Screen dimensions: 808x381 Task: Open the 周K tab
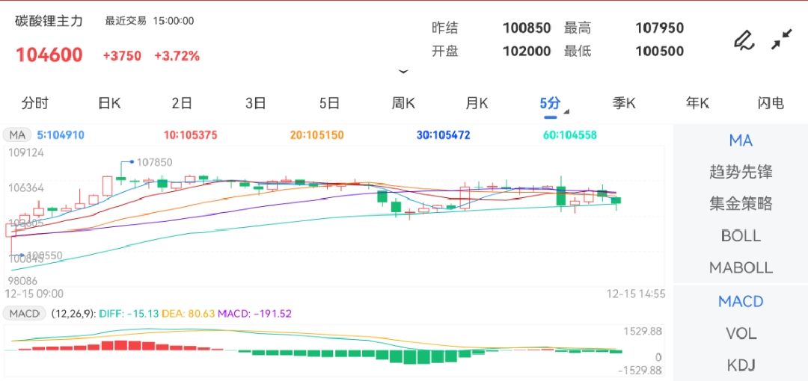pos(403,103)
